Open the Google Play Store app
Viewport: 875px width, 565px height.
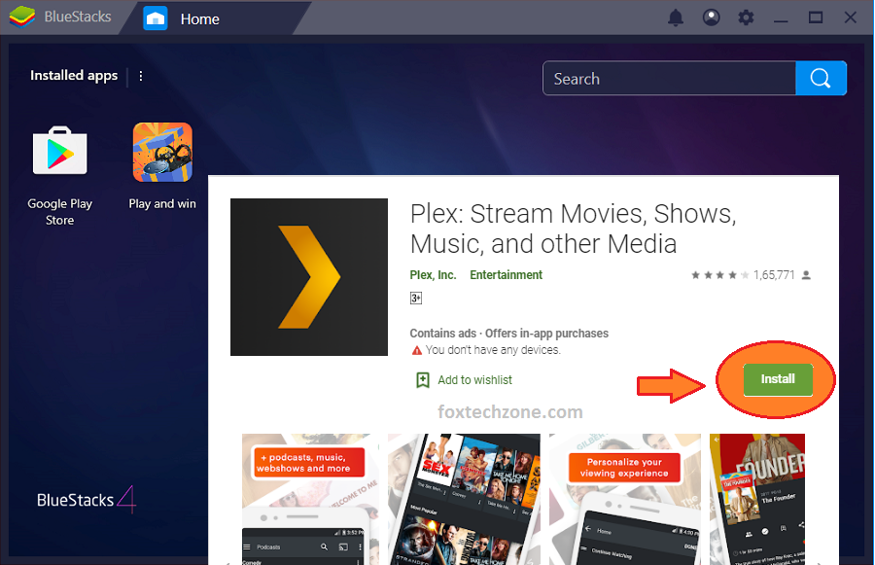[59, 151]
